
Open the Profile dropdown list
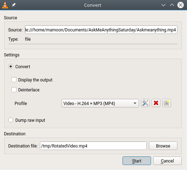(x=100, y=103)
